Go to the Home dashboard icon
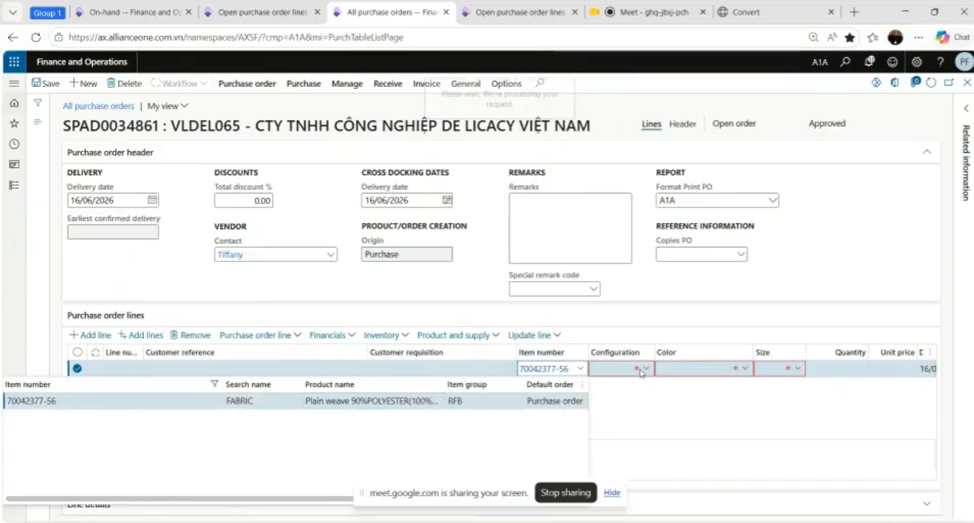This screenshot has width=974, height=523. point(14,103)
